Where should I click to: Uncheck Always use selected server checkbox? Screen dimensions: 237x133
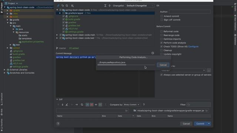coord(161,75)
